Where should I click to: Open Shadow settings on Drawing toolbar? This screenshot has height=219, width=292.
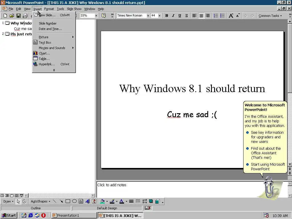tap(151, 201)
